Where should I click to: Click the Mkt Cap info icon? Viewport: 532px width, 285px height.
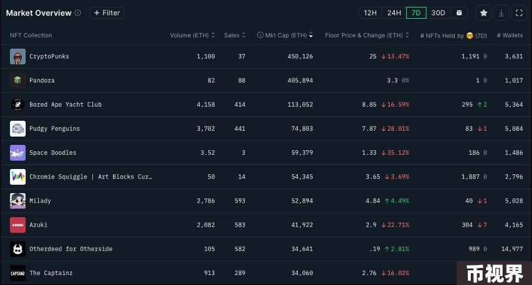[x=260, y=35]
